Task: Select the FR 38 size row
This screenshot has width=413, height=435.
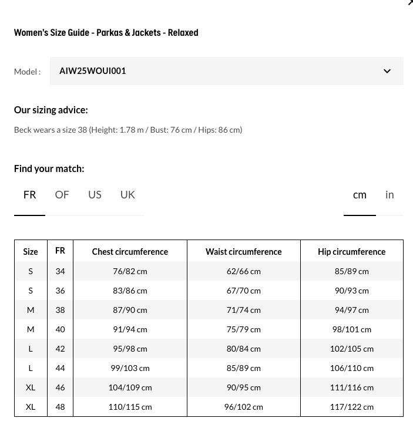Action: [60, 310]
